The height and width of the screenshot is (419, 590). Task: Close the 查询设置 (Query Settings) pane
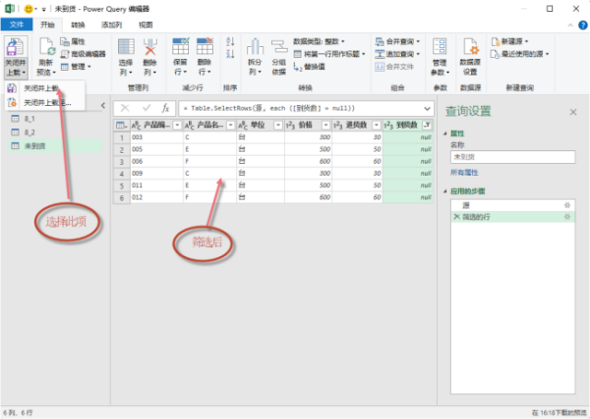[x=572, y=113]
